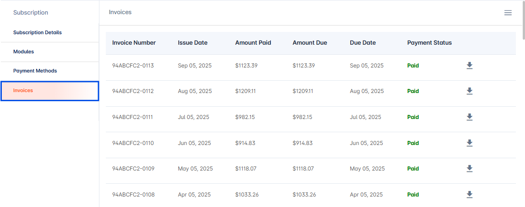Download invoice 94ABCFC2-0113
This screenshot has height=207, width=525.
[x=469, y=66]
